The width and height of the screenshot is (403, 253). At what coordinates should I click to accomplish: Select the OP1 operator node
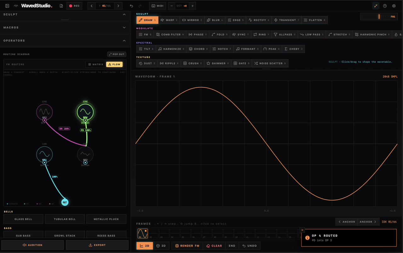[44, 154]
